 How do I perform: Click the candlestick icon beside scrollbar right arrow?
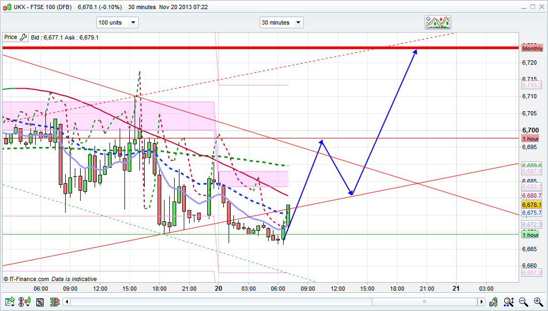(x=495, y=302)
